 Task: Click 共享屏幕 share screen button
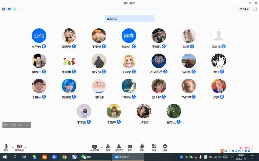(x=95, y=148)
